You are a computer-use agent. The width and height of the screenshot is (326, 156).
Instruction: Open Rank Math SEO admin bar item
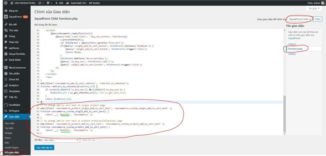(76, 3)
